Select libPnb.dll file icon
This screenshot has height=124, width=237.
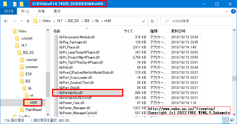tap(56, 68)
